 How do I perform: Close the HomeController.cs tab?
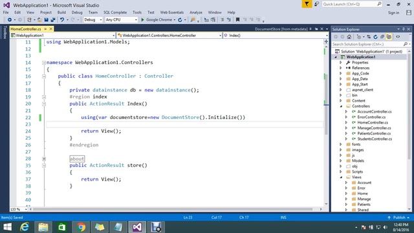pos(51,29)
